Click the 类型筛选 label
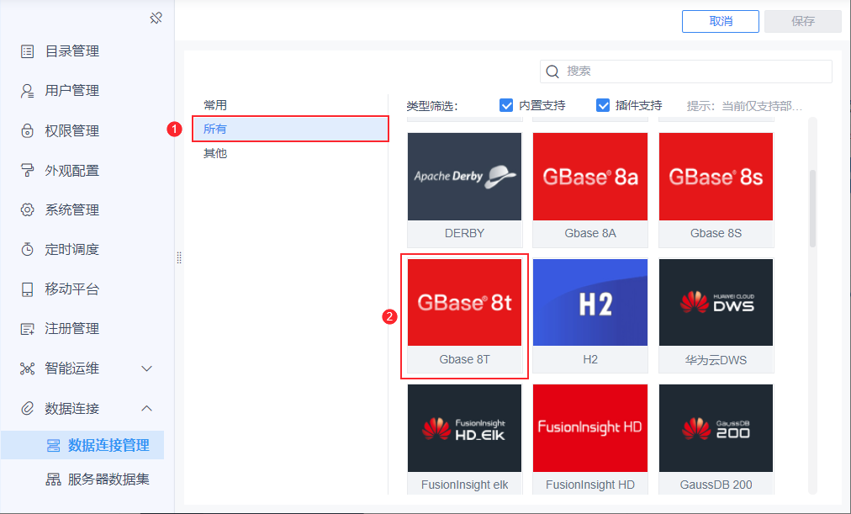The height and width of the screenshot is (514, 851). (x=432, y=106)
